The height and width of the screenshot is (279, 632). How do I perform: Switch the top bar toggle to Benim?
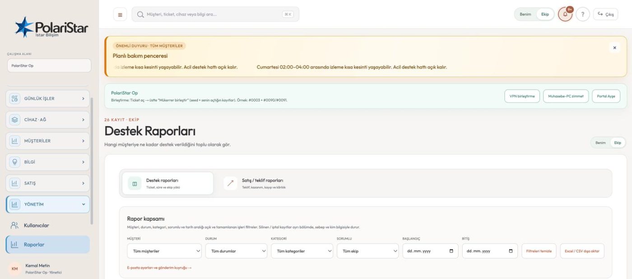coord(525,14)
